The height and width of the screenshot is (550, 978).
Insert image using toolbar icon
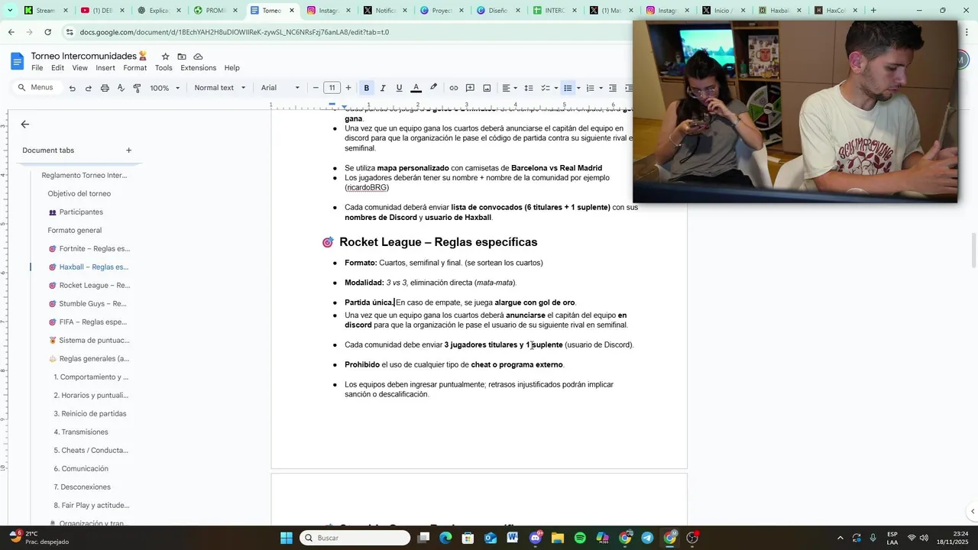point(487,88)
